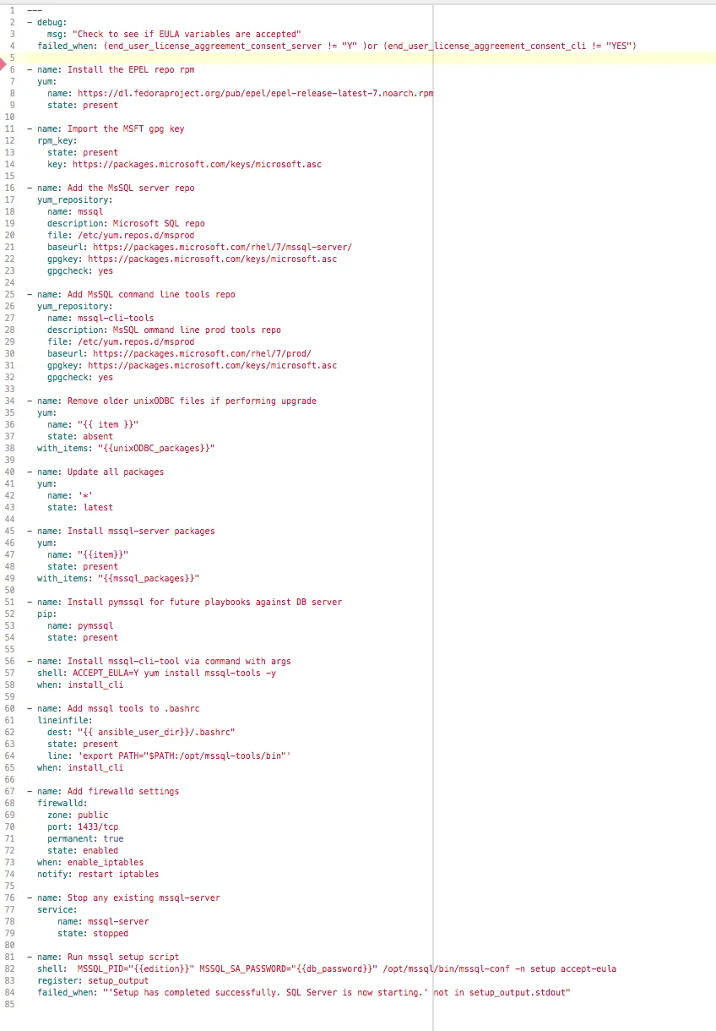Click the "Update all packages" task name
Screen dimensions: 716x1031
pyautogui.click(x=116, y=472)
